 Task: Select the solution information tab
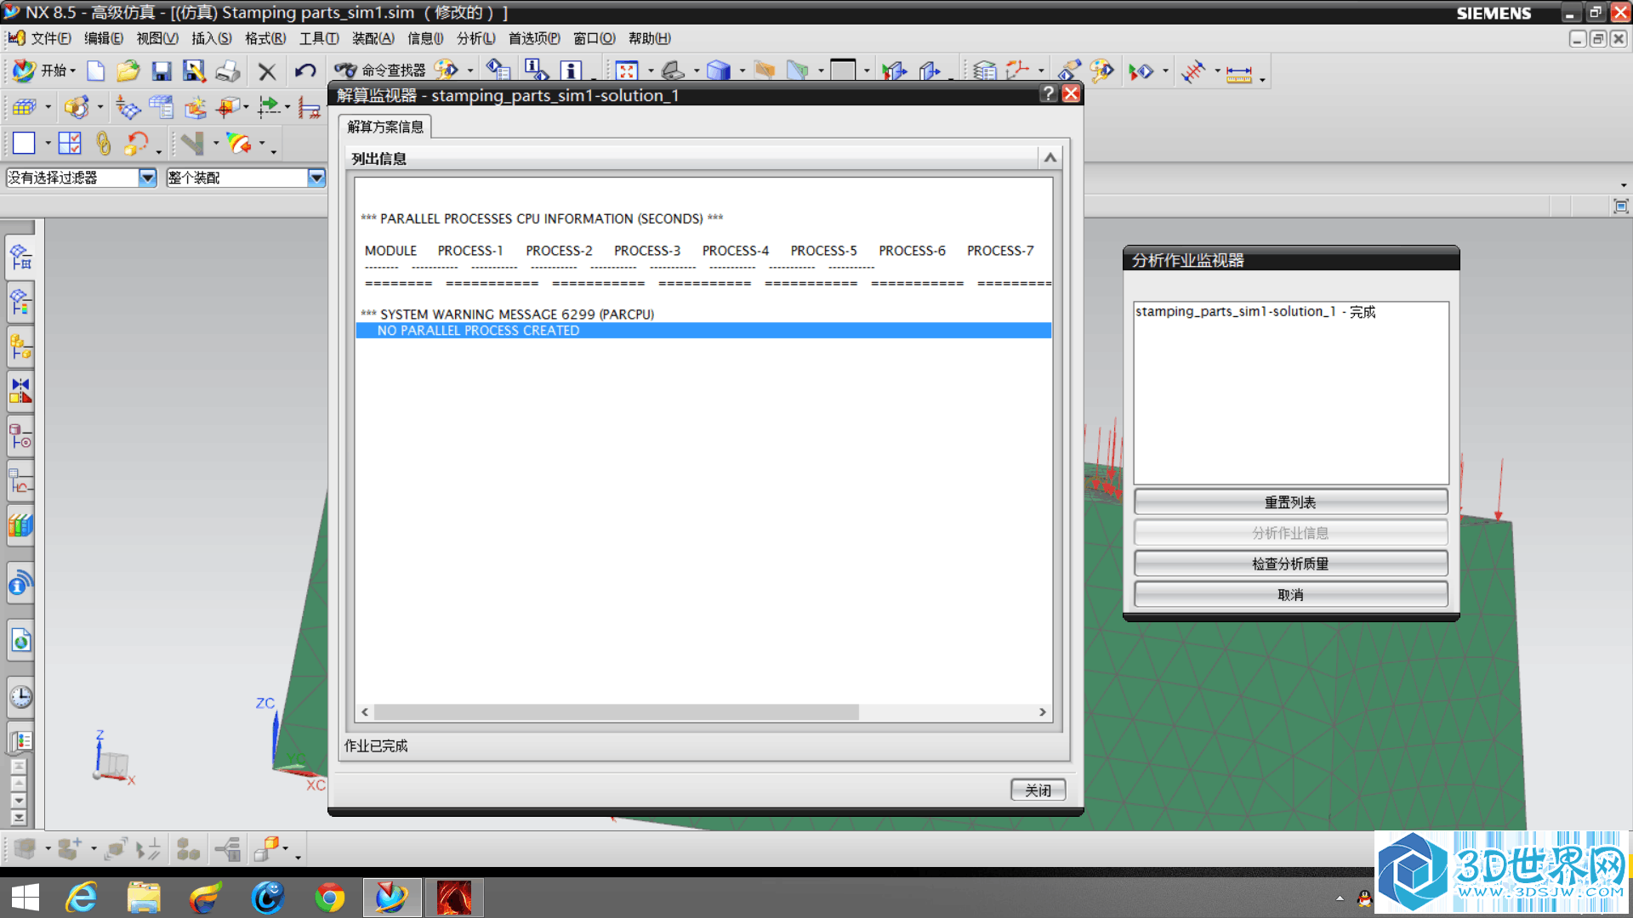(385, 127)
